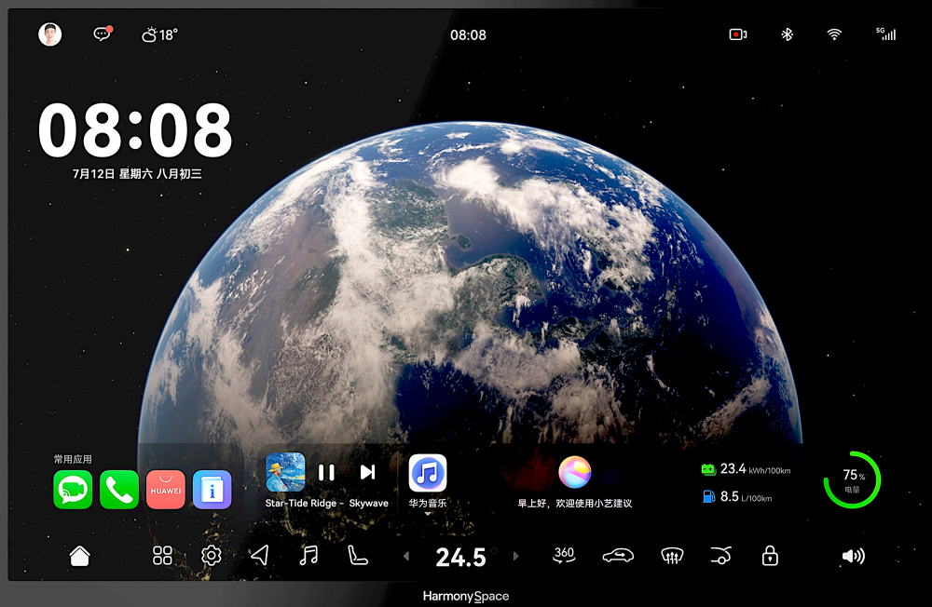
Task: Open the user profile avatar
Action: point(50,34)
